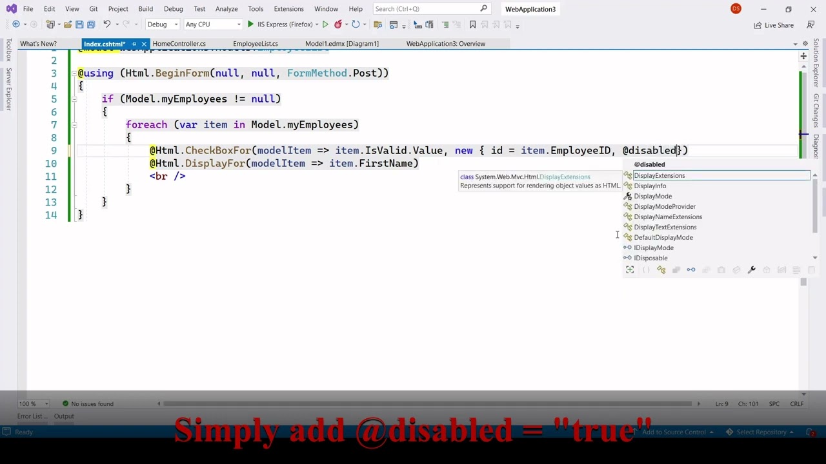The width and height of the screenshot is (826, 464).
Task: Click the Save All icon
Action: tap(91, 24)
